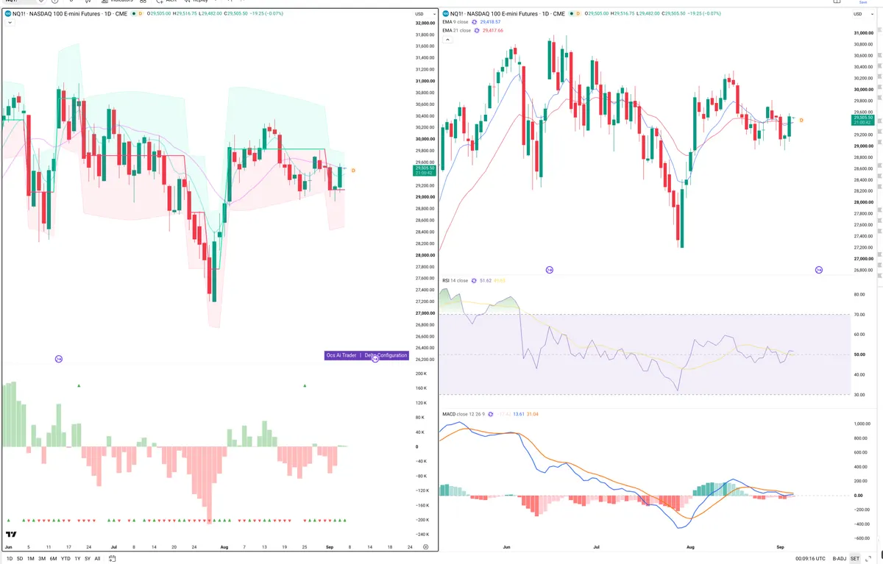Click the MACD close 12 26 9 legend
Viewport: 883px width, 564px height.
pyautogui.click(x=464, y=415)
